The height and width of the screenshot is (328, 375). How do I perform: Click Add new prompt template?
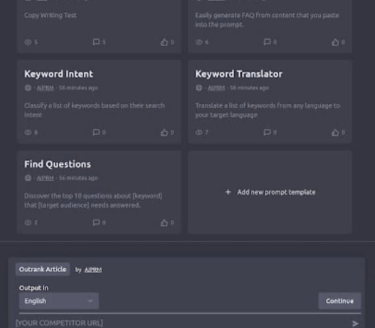(270, 192)
